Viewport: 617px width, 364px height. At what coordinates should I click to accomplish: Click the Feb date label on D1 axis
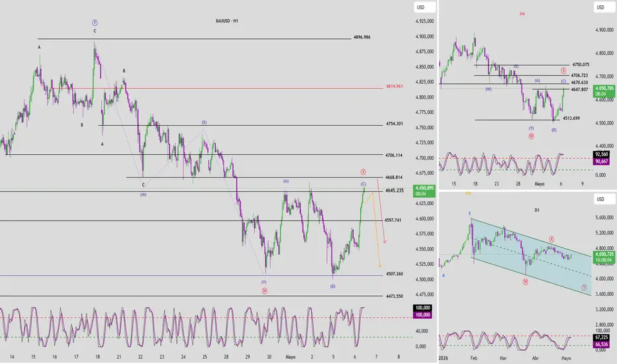click(474, 358)
